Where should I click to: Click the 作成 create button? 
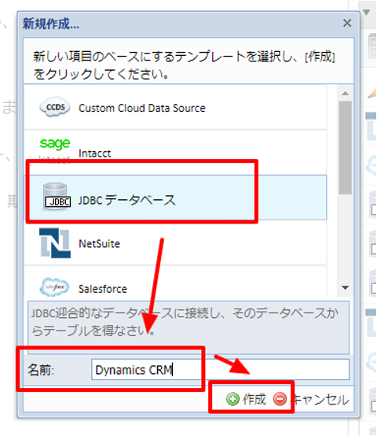[246, 399]
